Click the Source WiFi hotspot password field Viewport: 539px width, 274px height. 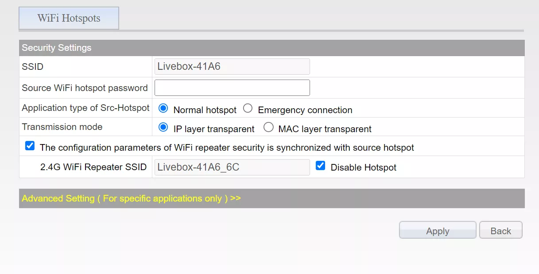(232, 88)
